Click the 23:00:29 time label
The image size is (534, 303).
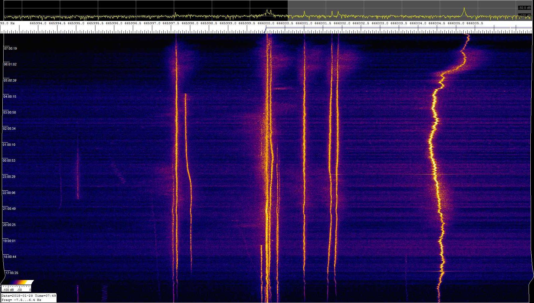tap(9, 177)
